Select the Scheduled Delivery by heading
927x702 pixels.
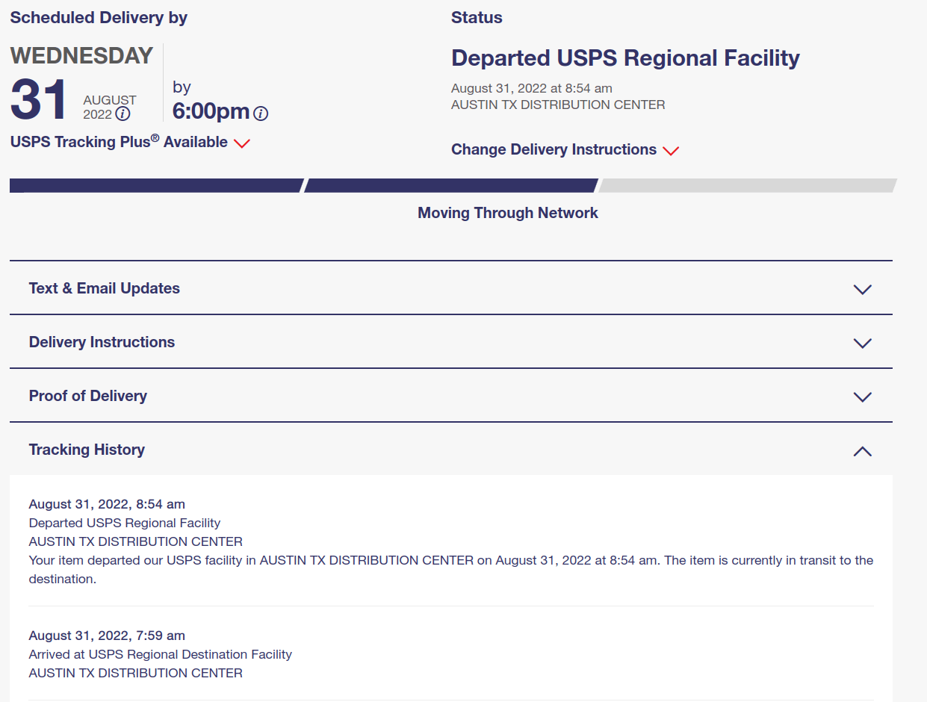(x=98, y=17)
